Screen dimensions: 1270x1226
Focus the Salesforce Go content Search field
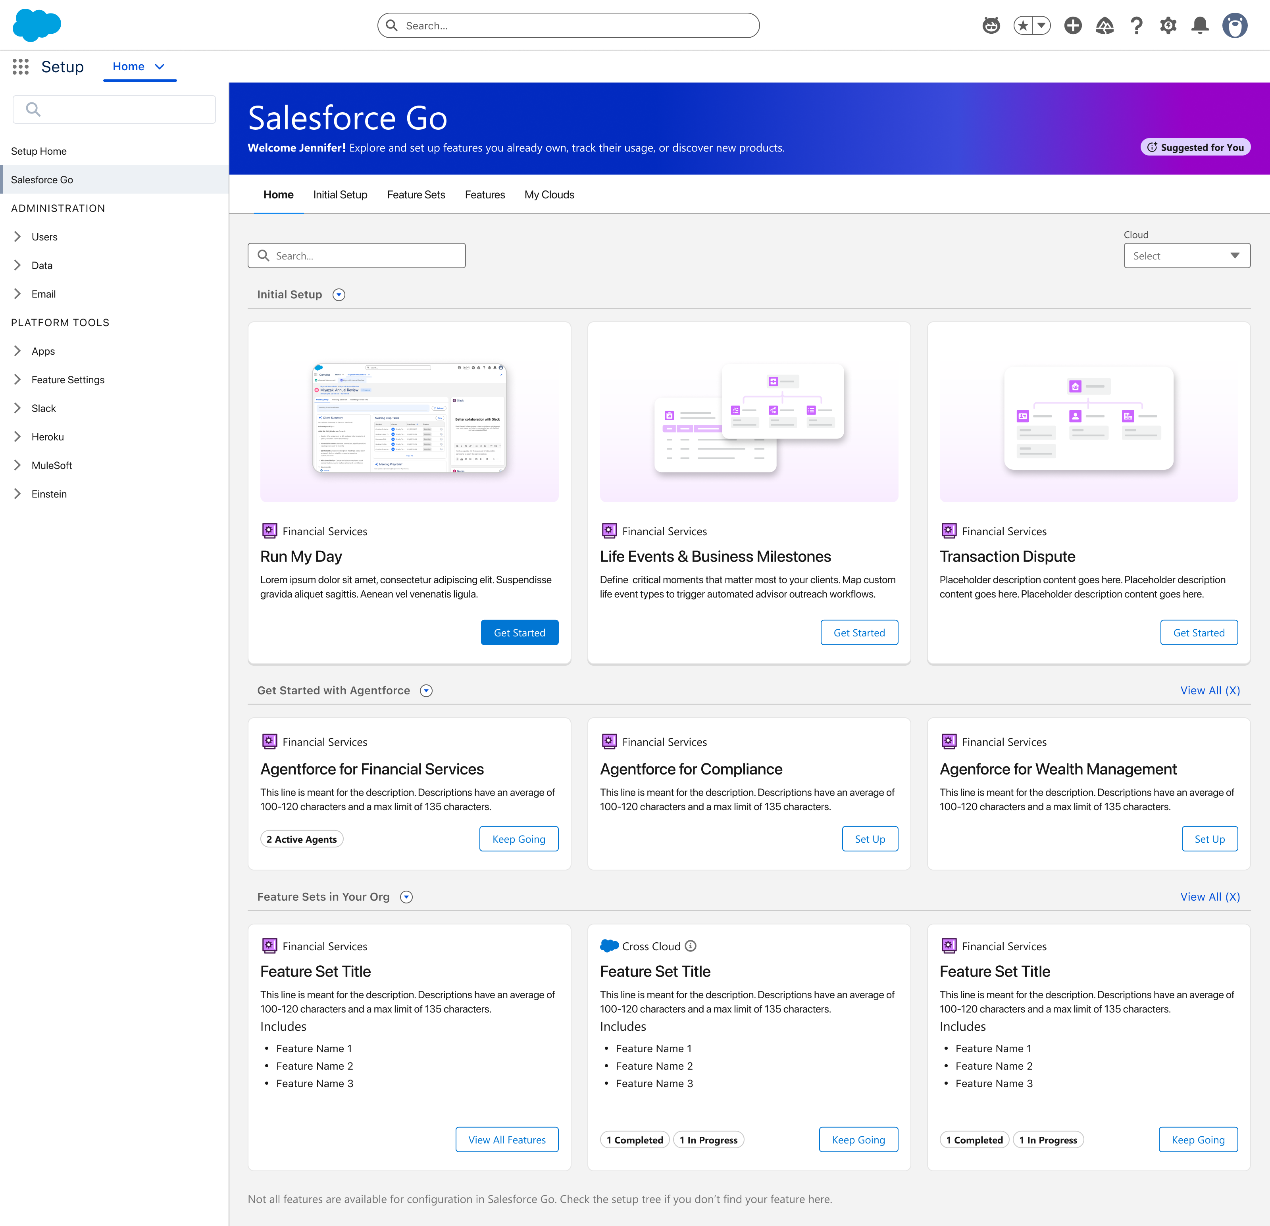[x=356, y=256]
